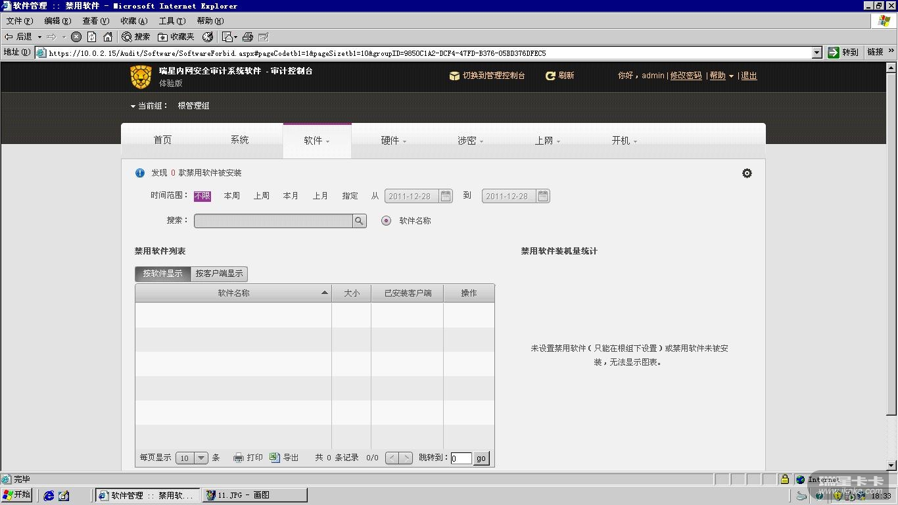Click the 跳转到 page number input field
Viewport: 898px width, 505px height.
[x=461, y=458]
